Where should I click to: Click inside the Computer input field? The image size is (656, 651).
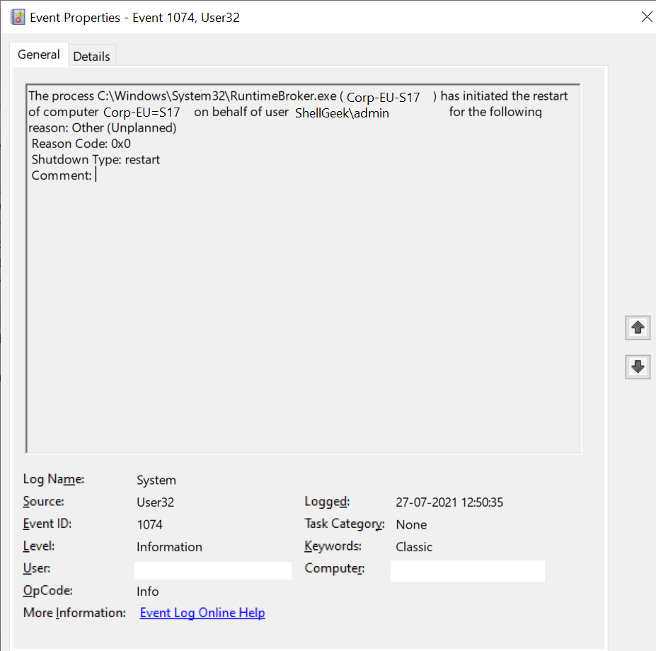click(x=467, y=570)
